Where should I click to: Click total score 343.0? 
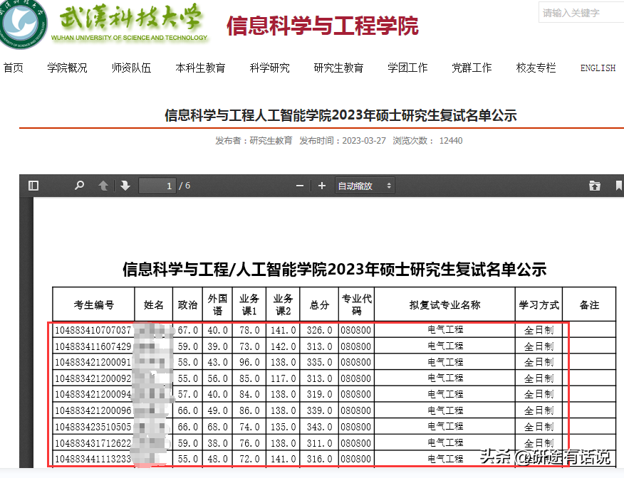coord(319,427)
